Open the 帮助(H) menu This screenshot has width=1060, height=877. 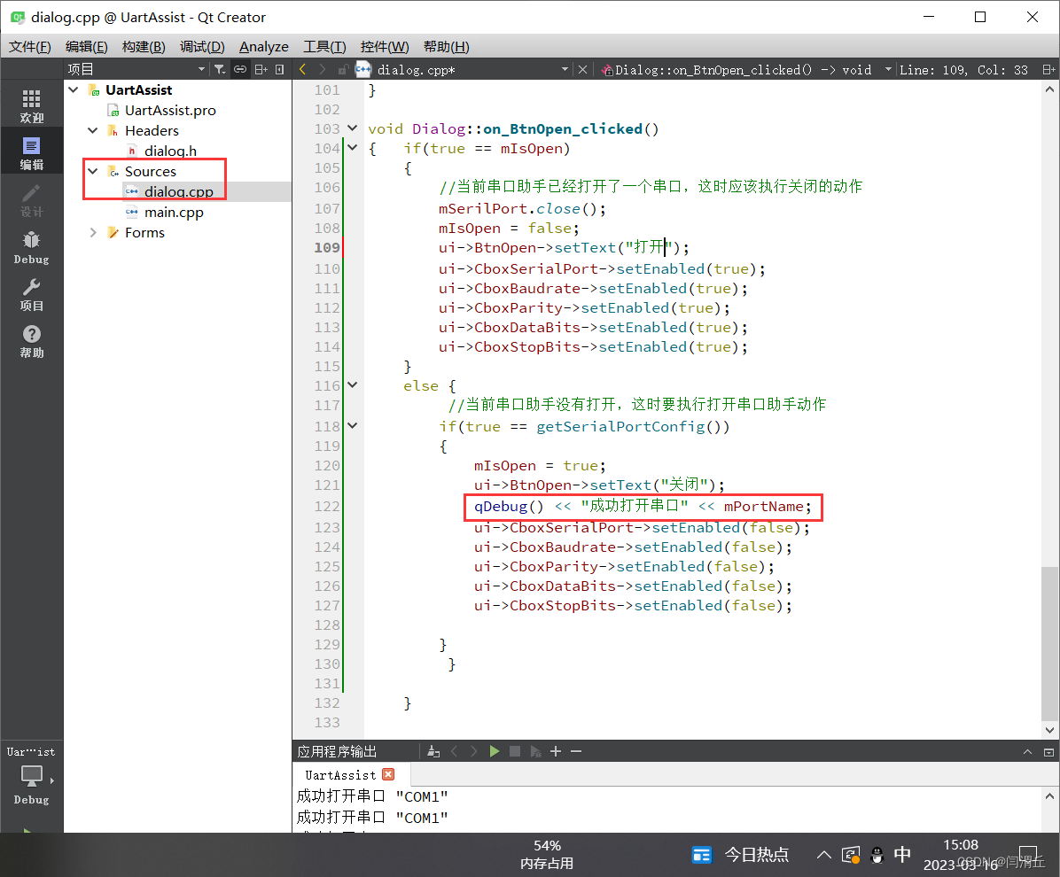pyautogui.click(x=446, y=47)
